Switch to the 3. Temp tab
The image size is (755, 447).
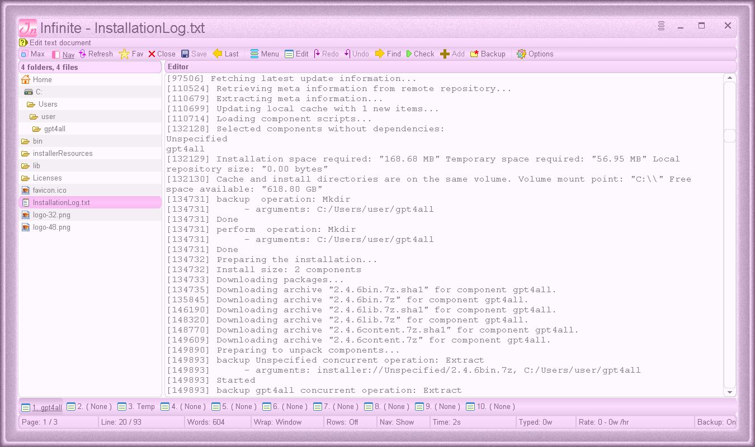[136, 407]
